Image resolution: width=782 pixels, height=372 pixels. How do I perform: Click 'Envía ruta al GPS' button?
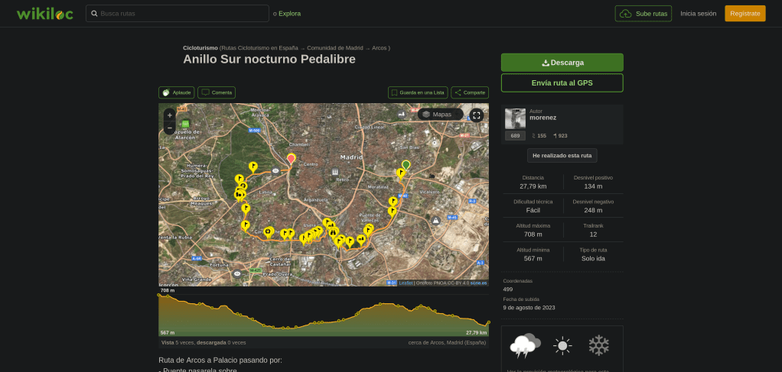[562, 83]
